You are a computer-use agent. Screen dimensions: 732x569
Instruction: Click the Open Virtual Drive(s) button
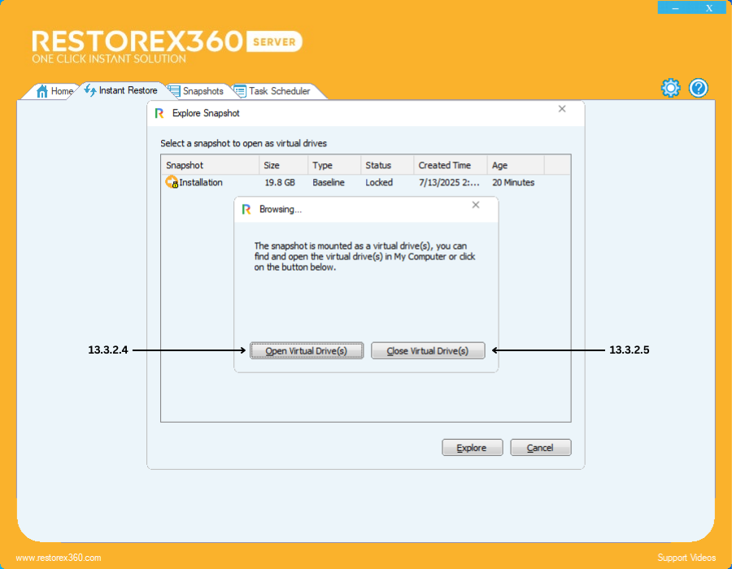pos(307,350)
